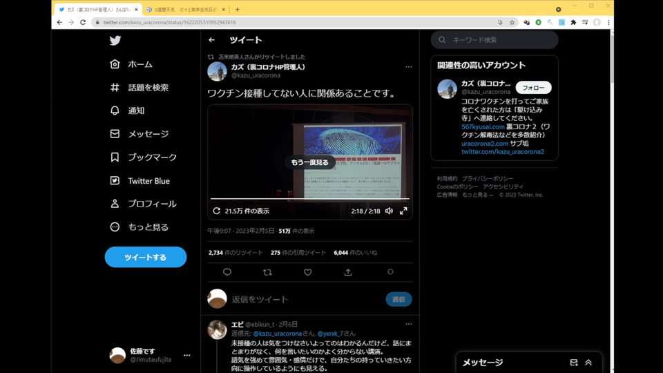Like the tweet with heart icon
The width and height of the screenshot is (663, 373).
tap(308, 272)
